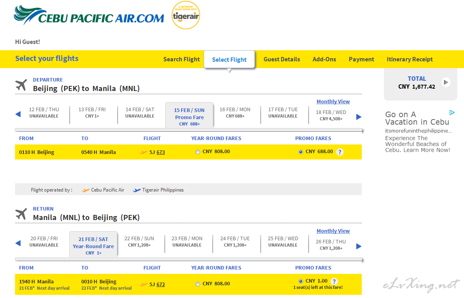Click the AdChoices icon on the ad
This screenshot has height=298, width=464.
click(x=452, y=113)
